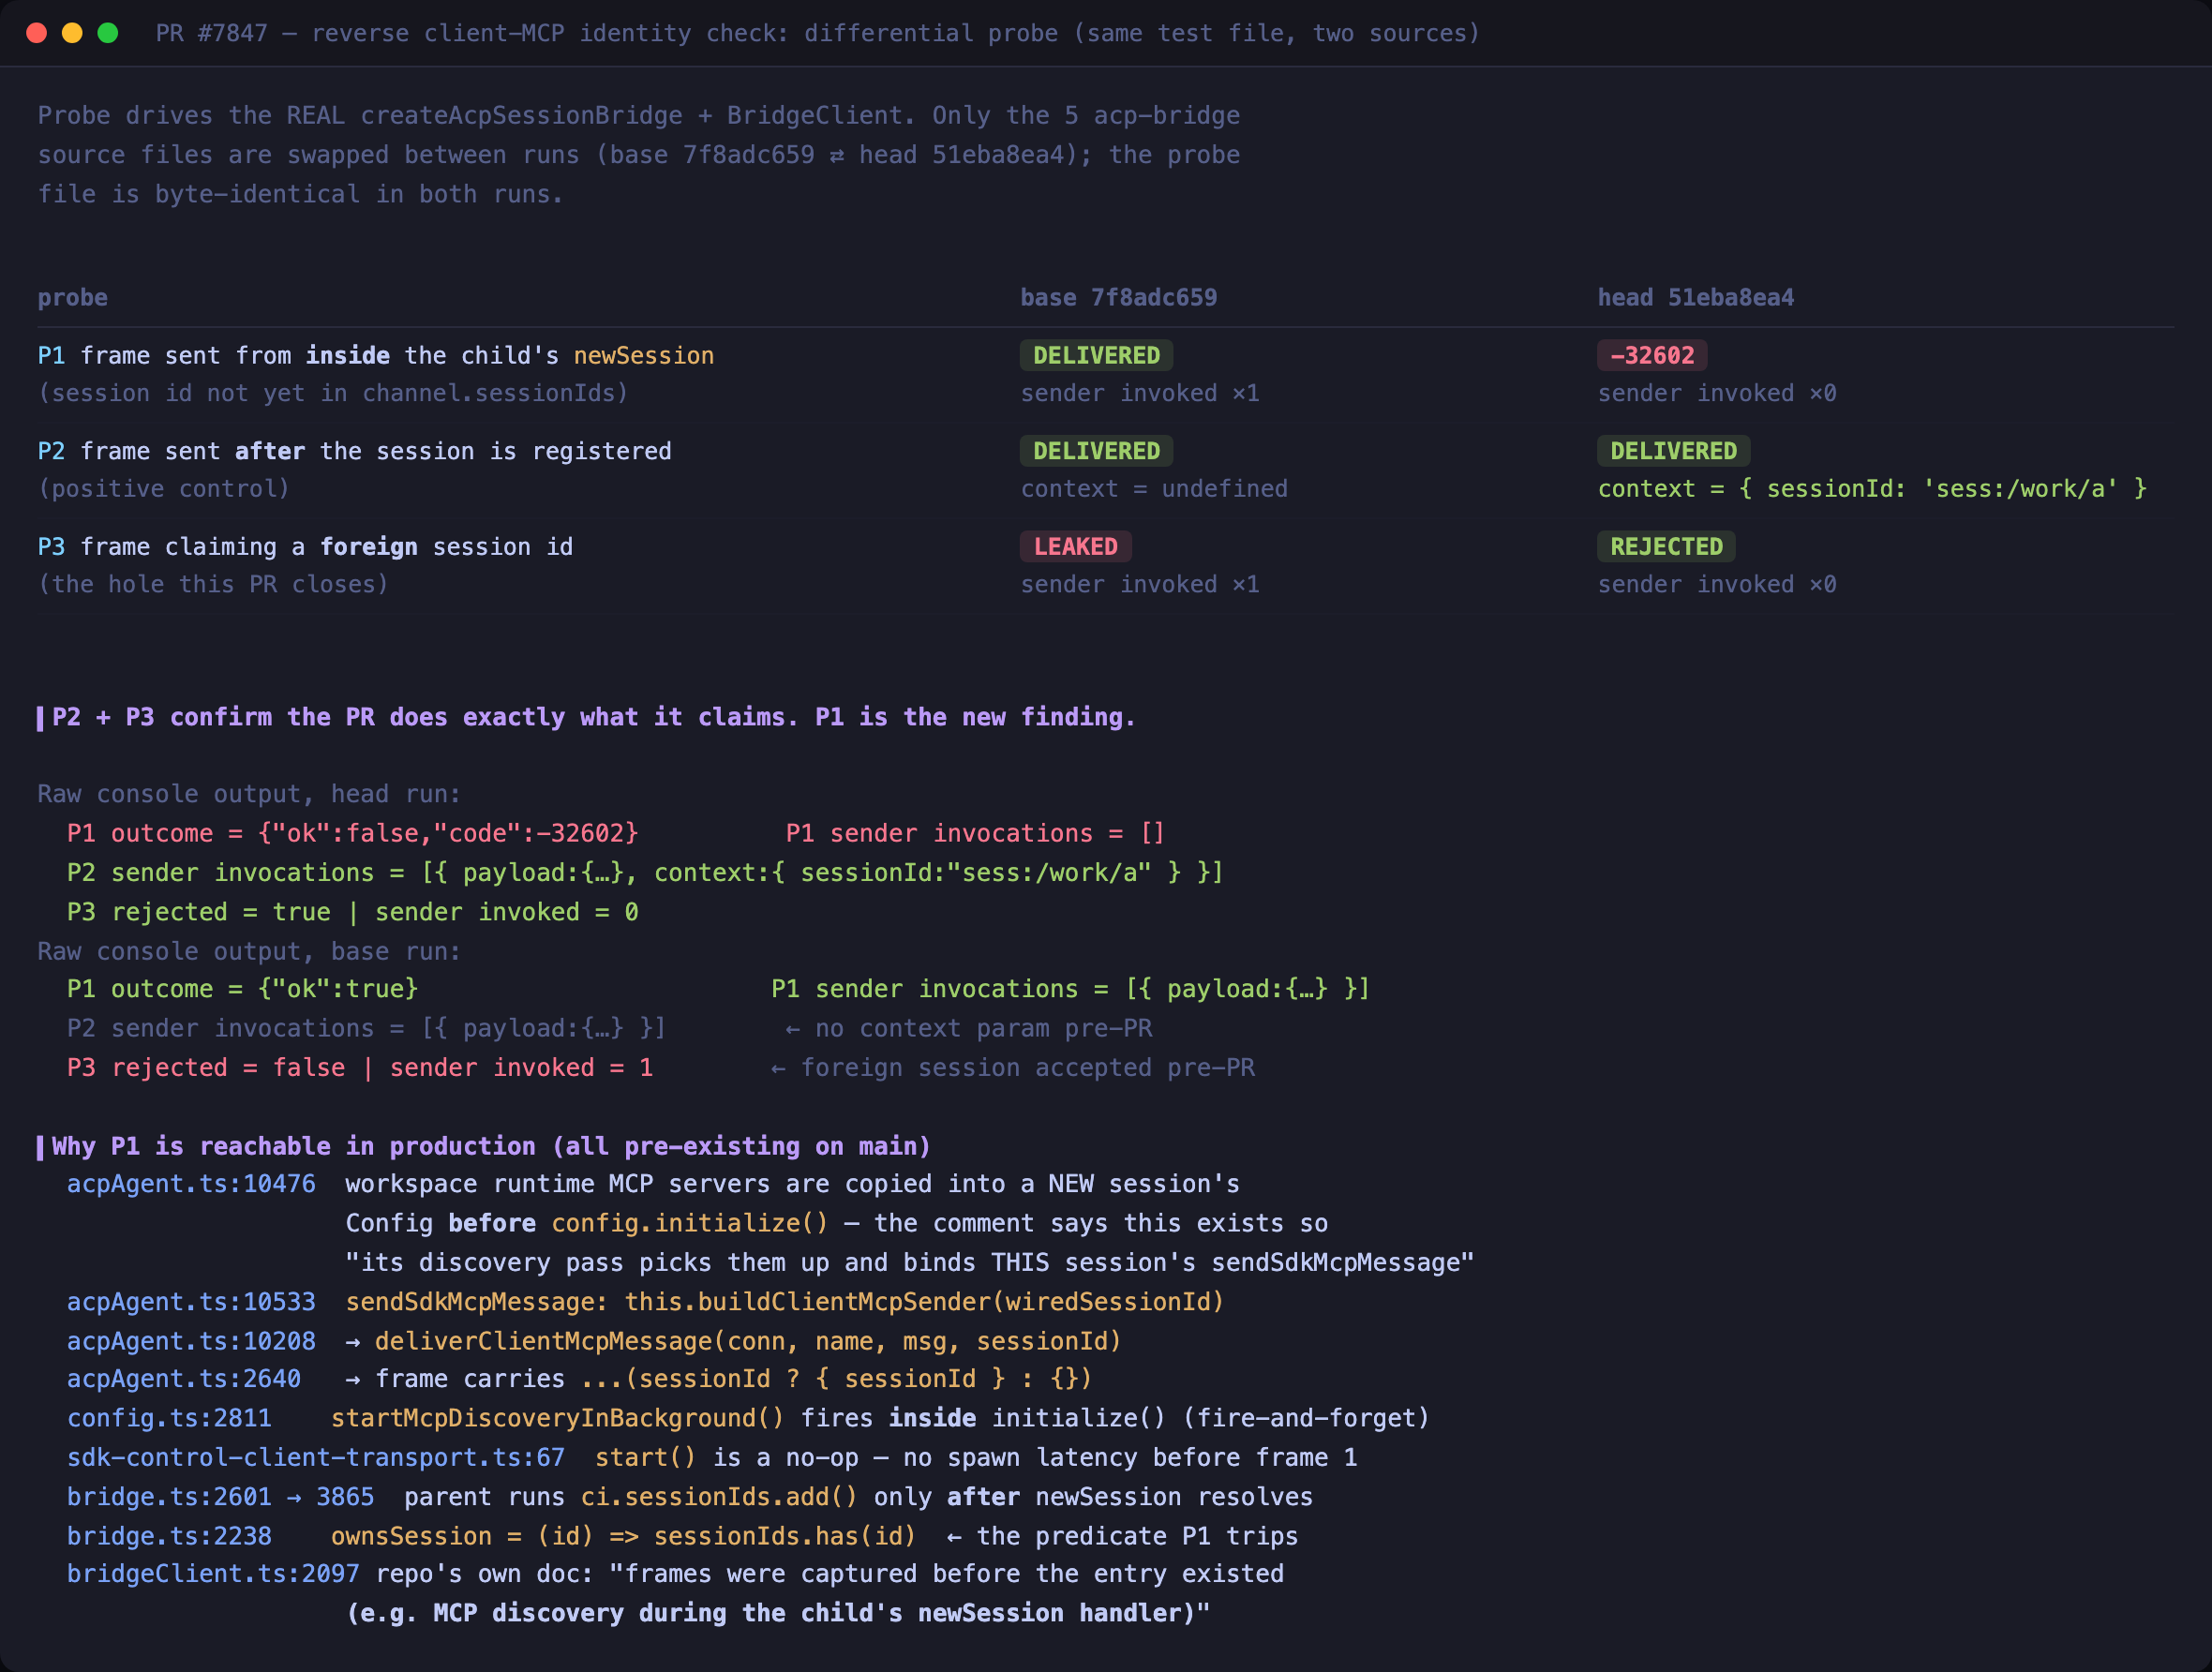Click the 'head 51eba8ea4' column header

1696,298
